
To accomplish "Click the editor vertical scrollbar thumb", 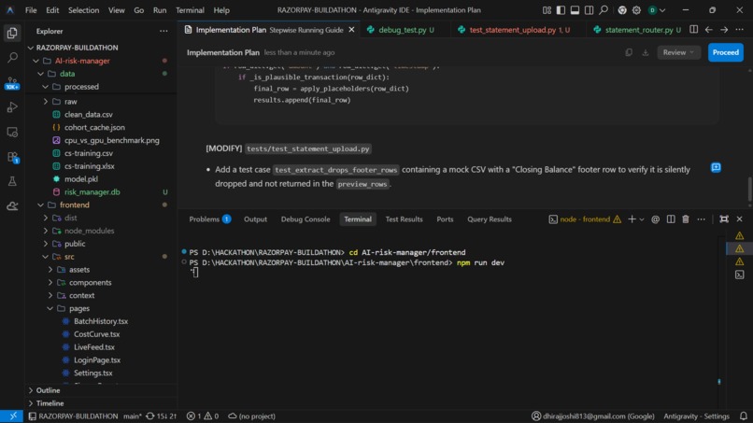I will click(749, 190).
